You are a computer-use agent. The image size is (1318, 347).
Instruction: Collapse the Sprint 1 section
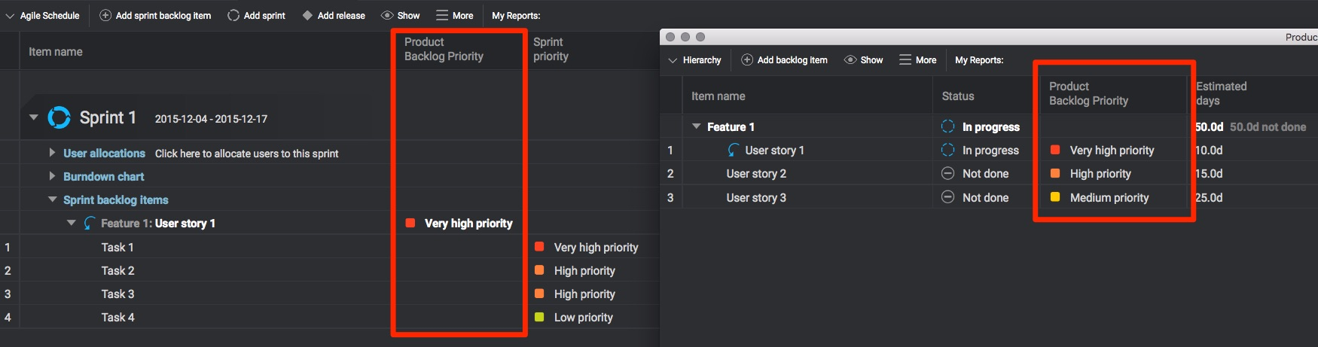tap(34, 117)
